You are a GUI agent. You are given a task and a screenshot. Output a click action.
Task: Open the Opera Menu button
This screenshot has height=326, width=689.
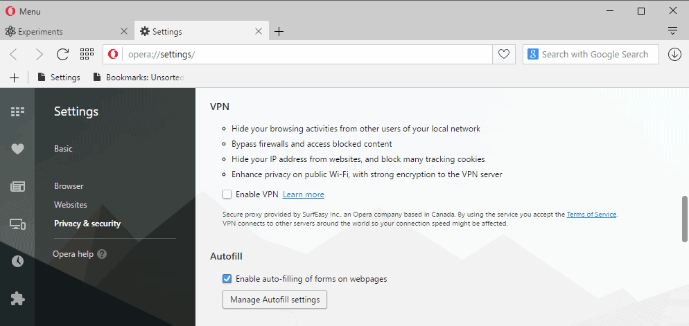[23, 11]
